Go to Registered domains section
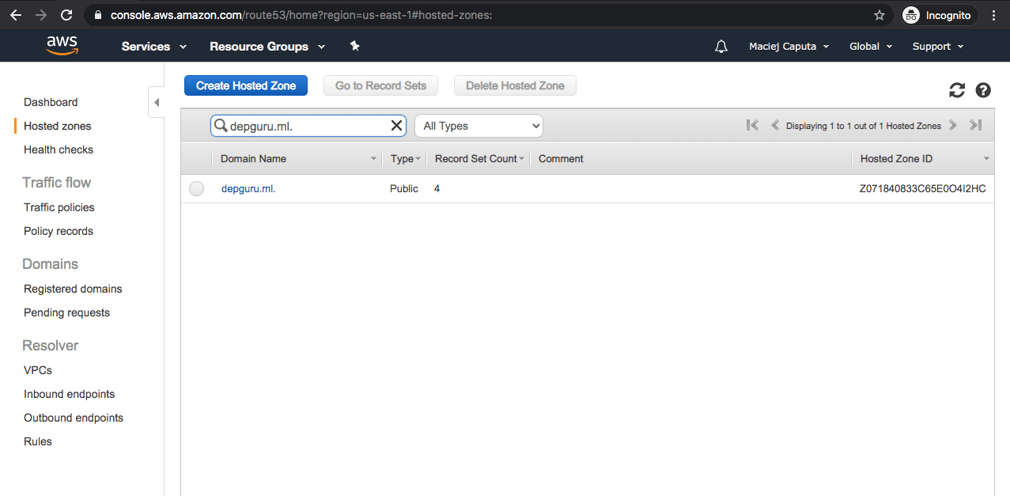 pos(73,289)
